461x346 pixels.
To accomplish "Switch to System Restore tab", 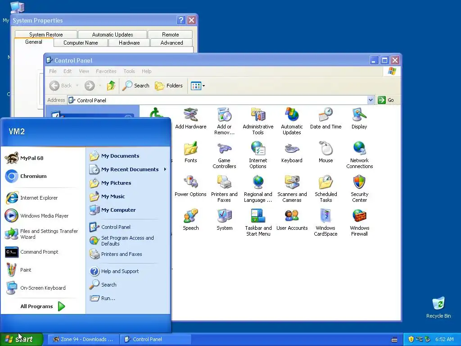I will click(46, 34).
